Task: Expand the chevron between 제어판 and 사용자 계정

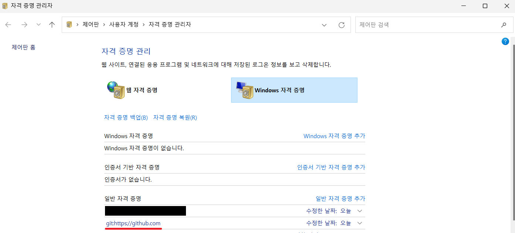Action: [104, 25]
